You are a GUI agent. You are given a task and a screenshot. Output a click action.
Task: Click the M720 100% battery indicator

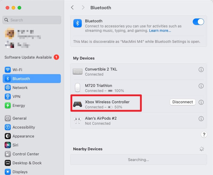click(x=116, y=91)
